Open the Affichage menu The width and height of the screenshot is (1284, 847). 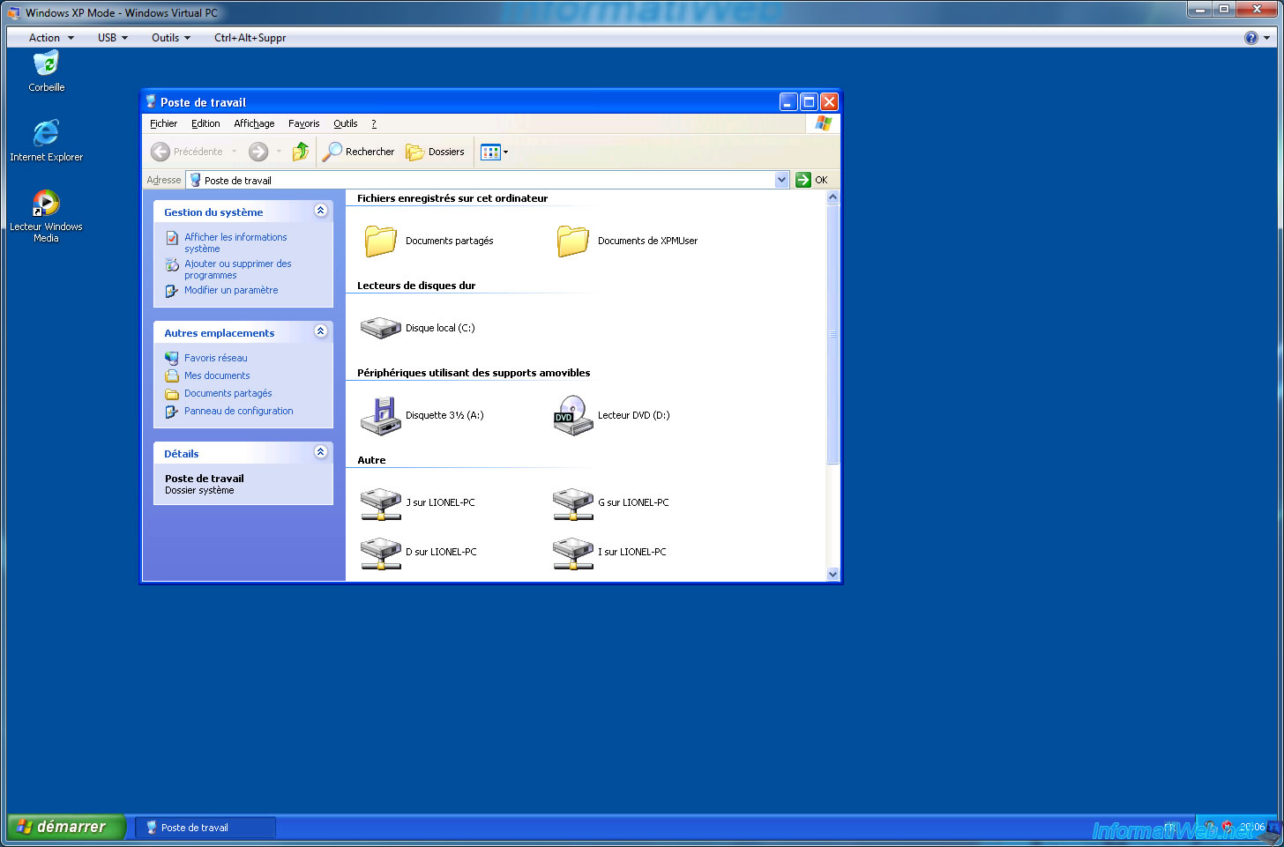(254, 123)
